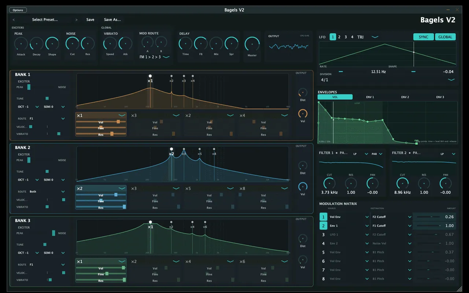Enable modulation matrix slot 5
The width and height of the screenshot is (469, 293).
323,252
